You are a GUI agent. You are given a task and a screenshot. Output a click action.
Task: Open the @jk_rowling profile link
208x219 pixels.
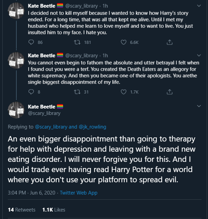tap(92, 127)
